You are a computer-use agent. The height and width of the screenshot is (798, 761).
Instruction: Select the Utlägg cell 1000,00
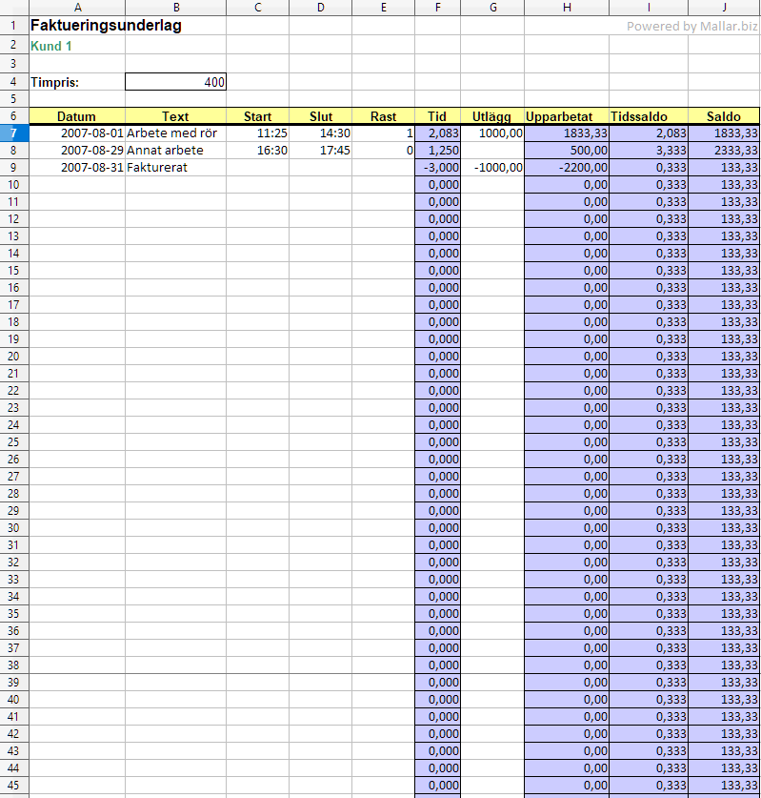tap(492, 133)
